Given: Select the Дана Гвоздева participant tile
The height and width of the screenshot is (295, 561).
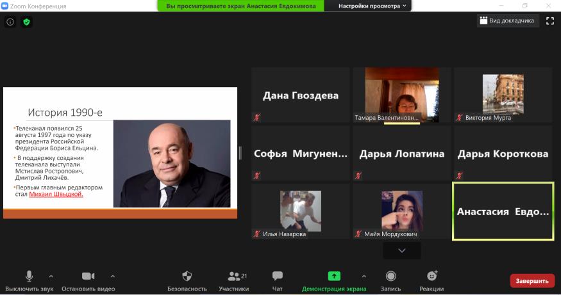Looking at the screenshot, I should 301,95.
